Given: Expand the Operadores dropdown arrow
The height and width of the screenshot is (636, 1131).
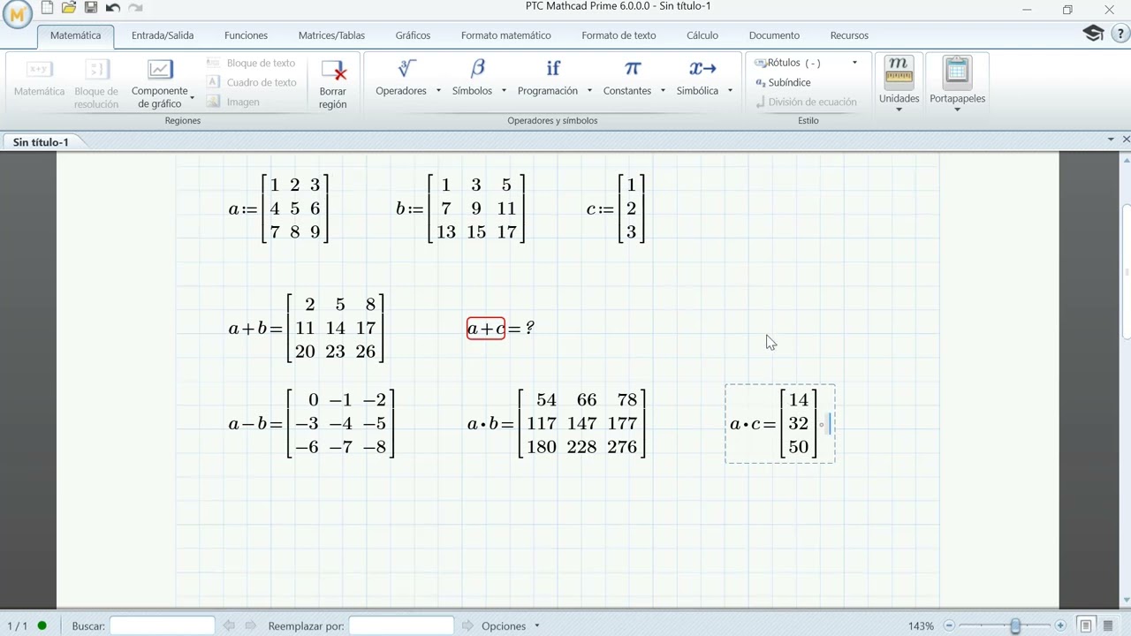Looking at the screenshot, I should point(438,91).
